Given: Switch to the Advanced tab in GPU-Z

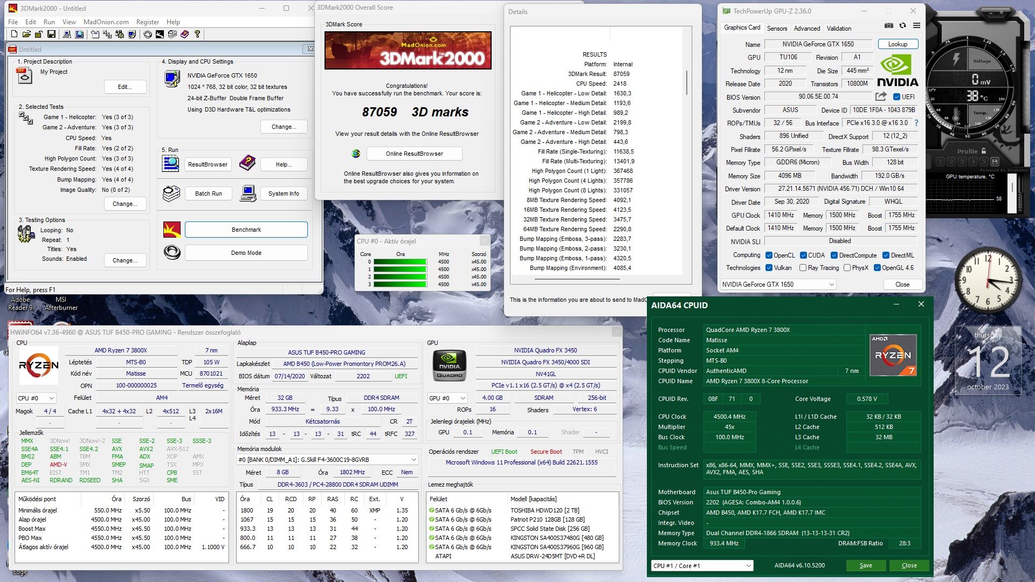Looking at the screenshot, I should [806, 29].
